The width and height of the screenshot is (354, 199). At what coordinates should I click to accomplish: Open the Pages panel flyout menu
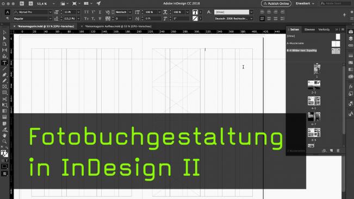(x=343, y=29)
